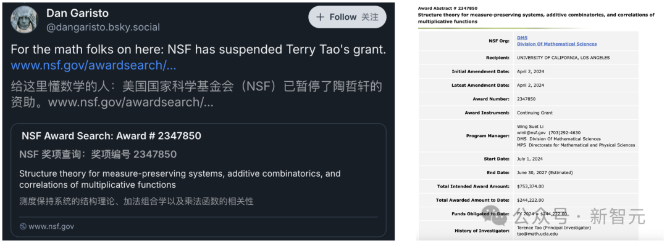Click the link card description about measure-preserving systems
Image resolution: width=667 pixels, height=243 pixels.
[180, 179]
